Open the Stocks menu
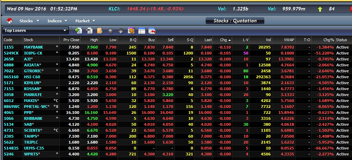Image resolution: width=352 pixels, height=160 pixels. tap(26, 21)
